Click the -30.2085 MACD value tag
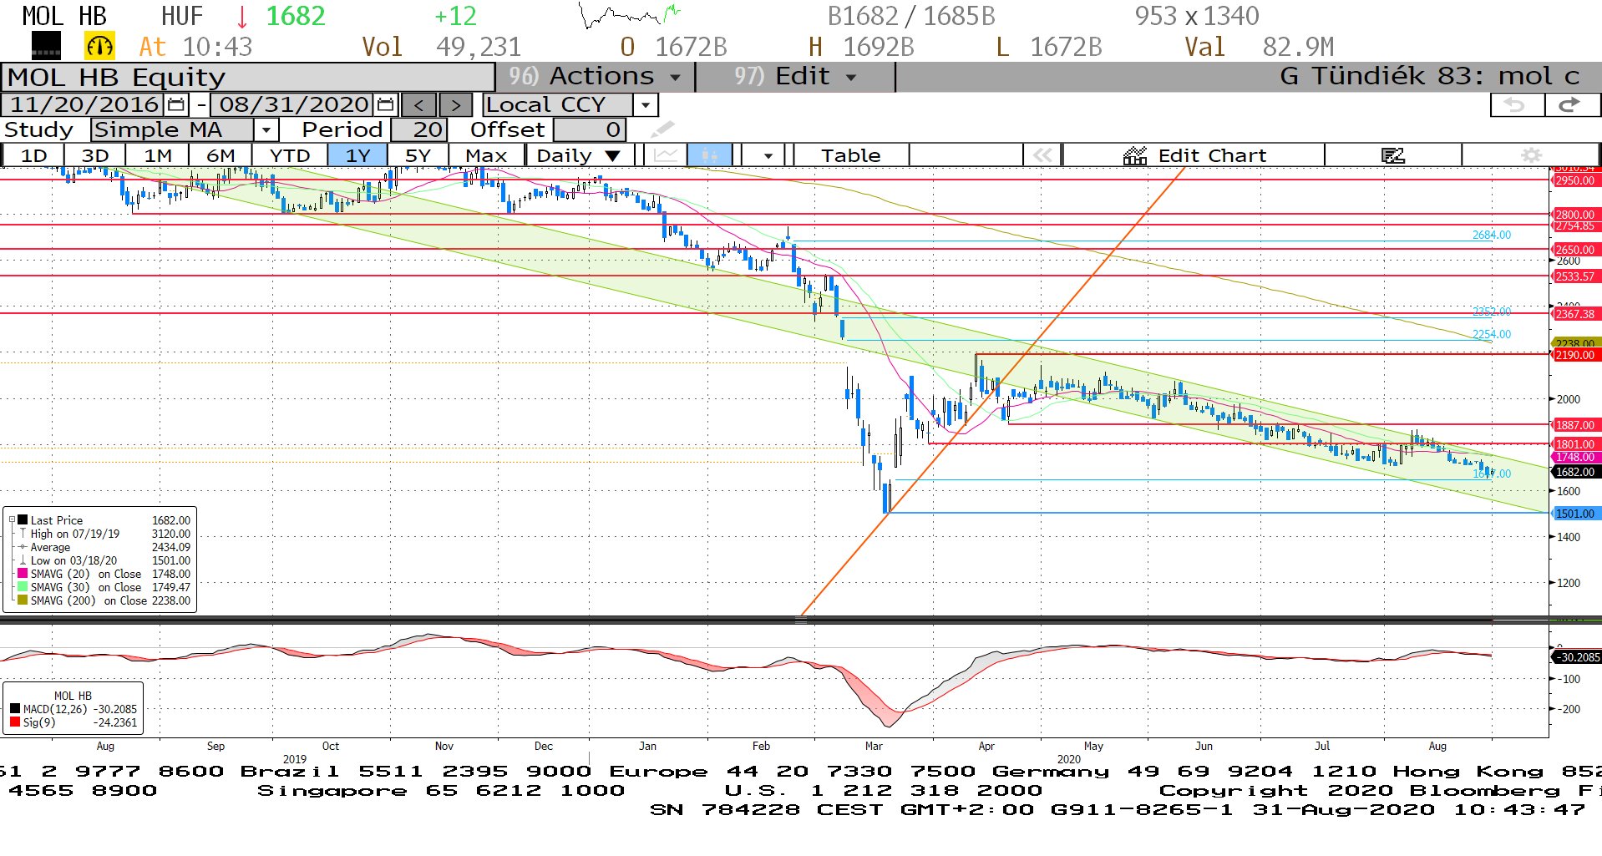1602x856 pixels. [1577, 657]
